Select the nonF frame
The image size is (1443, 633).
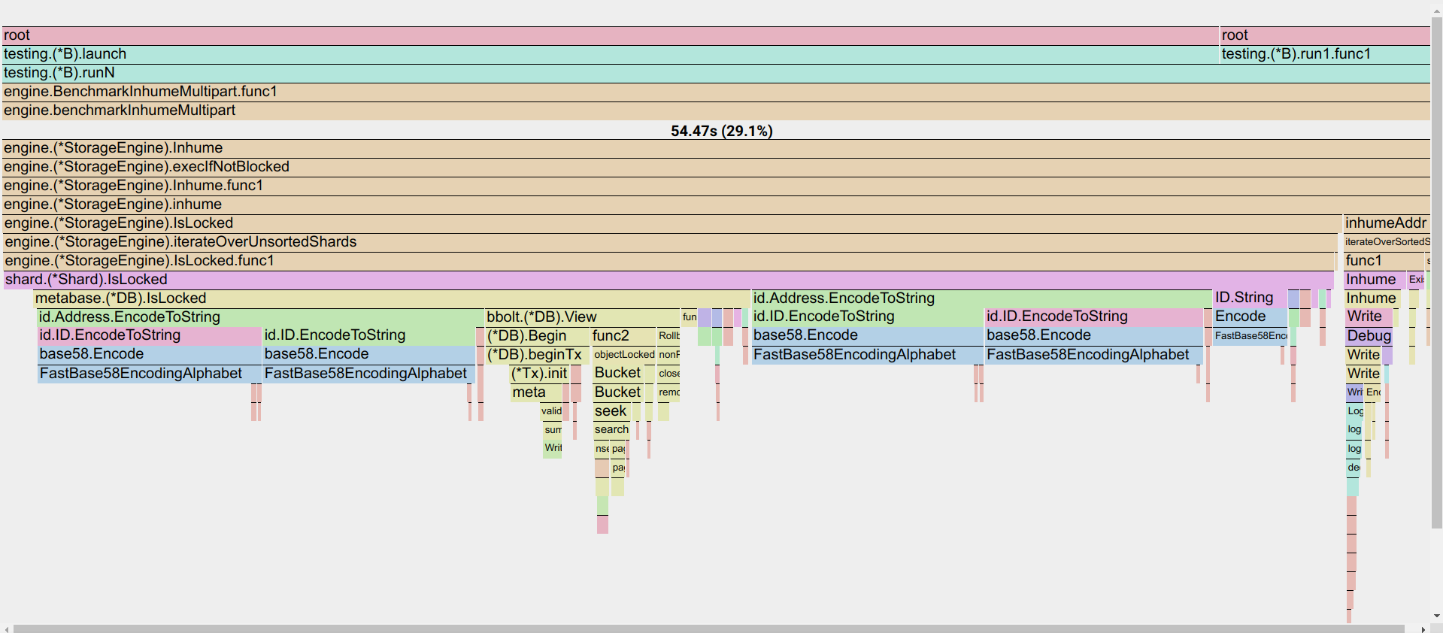point(668,355)
